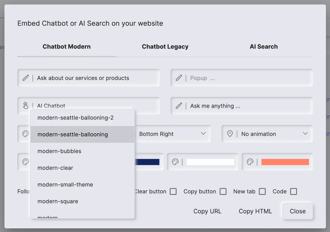This screenshot has width=330, height=232.
Task: Open the white color swatch
Action: click(210, 162)
